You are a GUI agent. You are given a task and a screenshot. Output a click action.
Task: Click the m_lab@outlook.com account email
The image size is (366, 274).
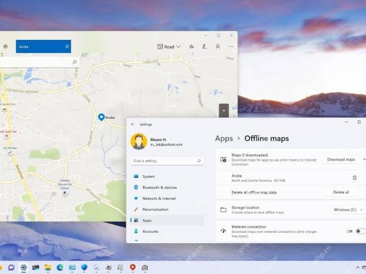pos(166,145)
